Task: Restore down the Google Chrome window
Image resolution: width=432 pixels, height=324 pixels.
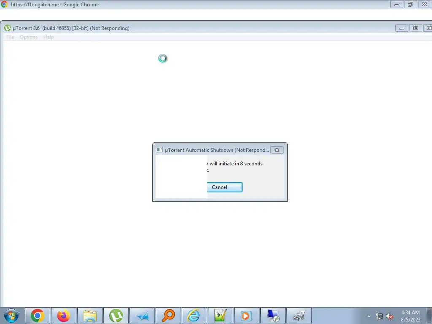Action: (410, 5)
